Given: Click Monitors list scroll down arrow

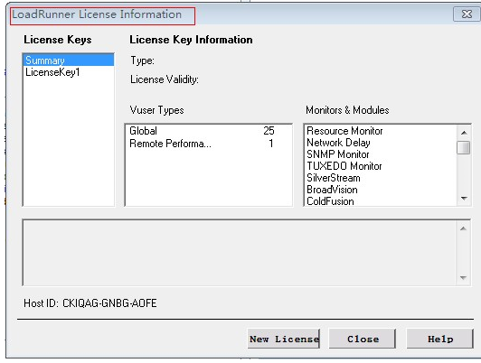Looking at the screenshot, I should point(464,199).
